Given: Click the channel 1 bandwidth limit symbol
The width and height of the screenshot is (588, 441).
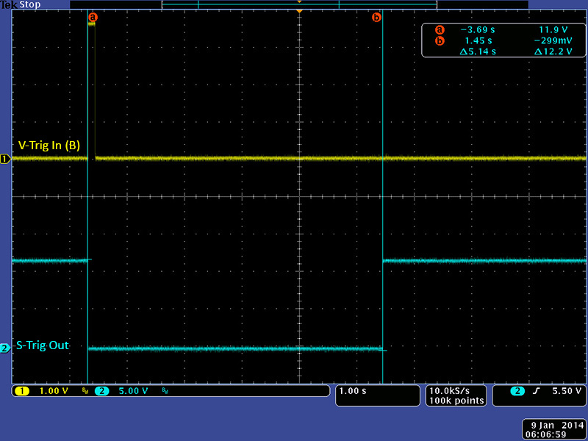Looking at the screenshot, I should 85,392.
